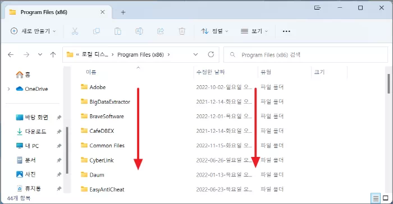The image size is (393, 204).
Task: Open 휴지통 in sidebar
Action: click(33, 188)
